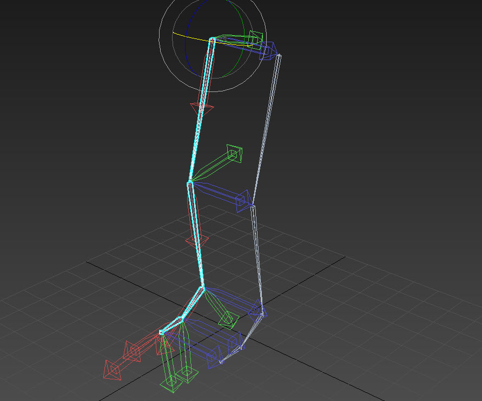Viewport: 482px width, 401px height.
Task: Select the short white toe bone
Action: coord(230,356)
